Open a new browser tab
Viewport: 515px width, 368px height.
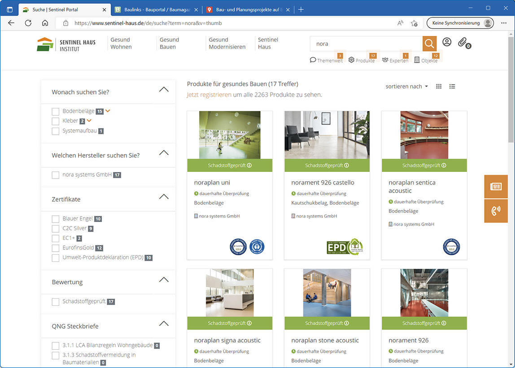301,9
